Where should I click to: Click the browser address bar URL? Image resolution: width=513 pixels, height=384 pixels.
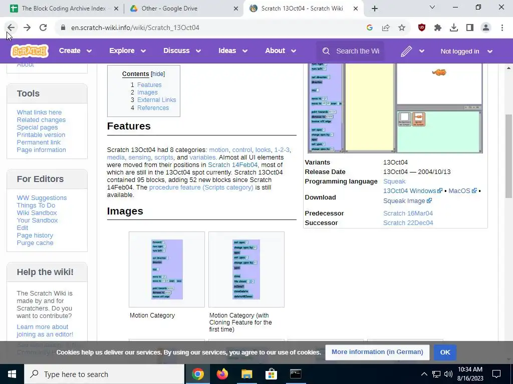click(x=135, y=28)
